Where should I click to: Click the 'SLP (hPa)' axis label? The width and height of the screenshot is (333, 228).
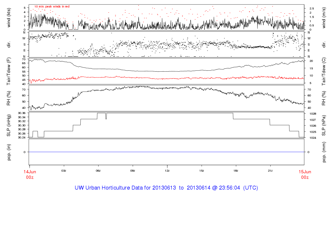coord(324,125)
